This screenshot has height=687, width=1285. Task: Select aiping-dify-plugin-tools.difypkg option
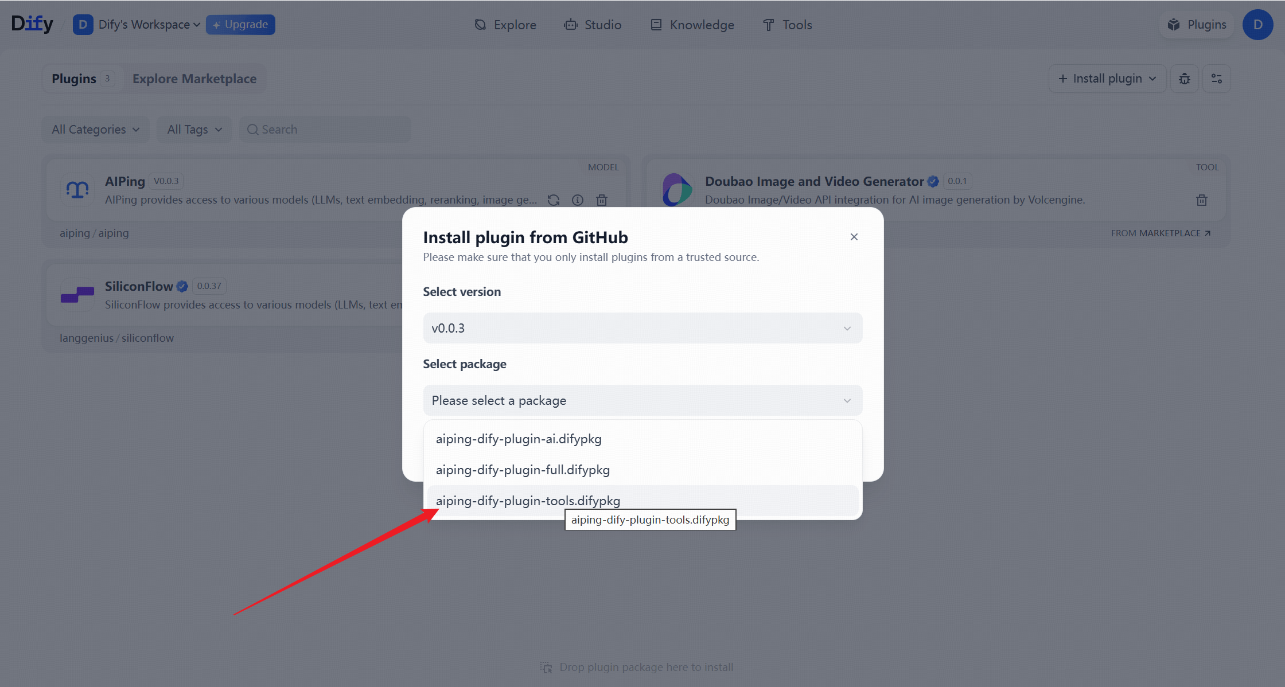(528, 501)
